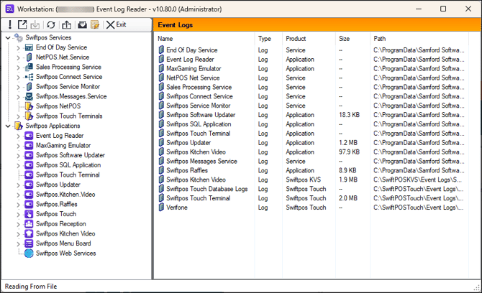482x293 pixels.
Task: Click the open envelope toolbar icon
Action: (82, 25)
